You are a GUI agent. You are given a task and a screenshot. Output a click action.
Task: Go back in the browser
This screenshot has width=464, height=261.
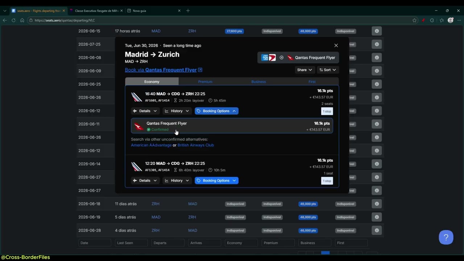click(5, 20)
